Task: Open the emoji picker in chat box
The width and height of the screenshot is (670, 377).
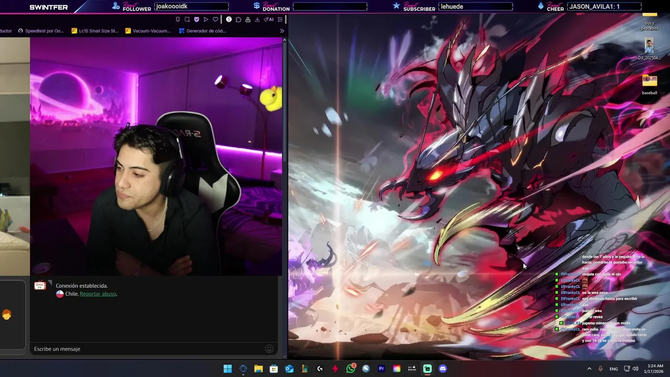Action: [270, 349]
